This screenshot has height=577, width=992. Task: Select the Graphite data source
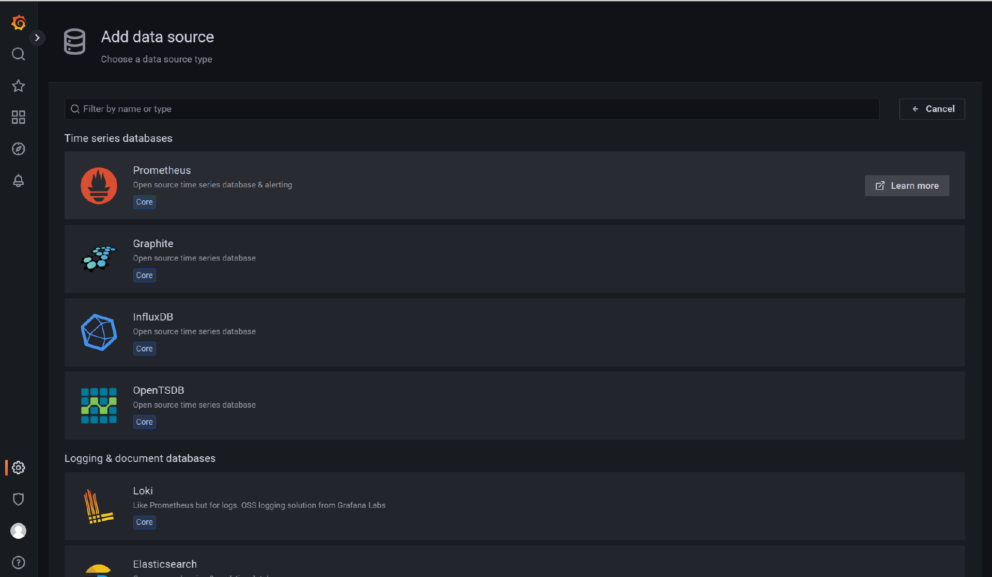point(515,259)
